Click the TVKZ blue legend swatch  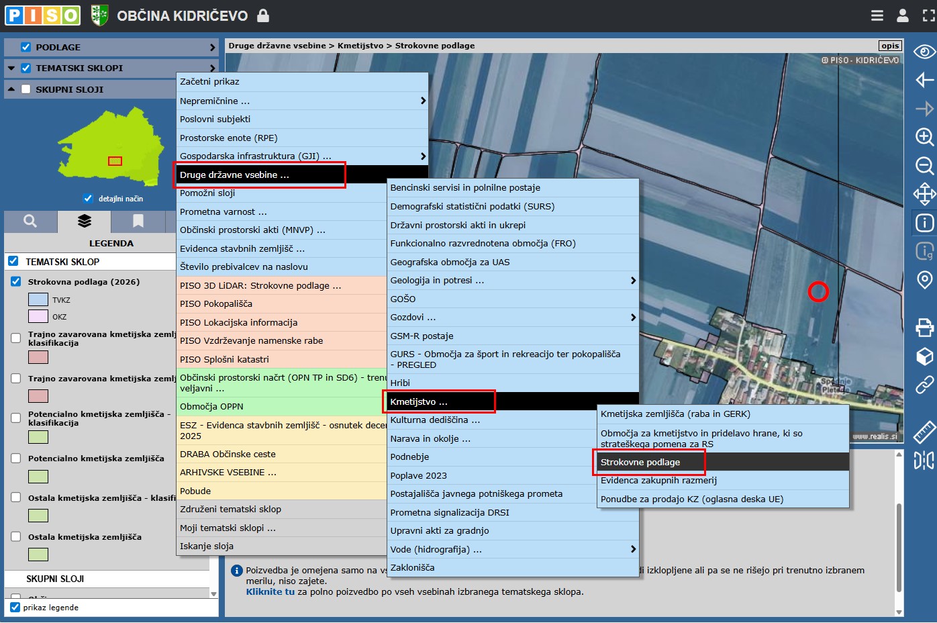(x=38, y=300)
